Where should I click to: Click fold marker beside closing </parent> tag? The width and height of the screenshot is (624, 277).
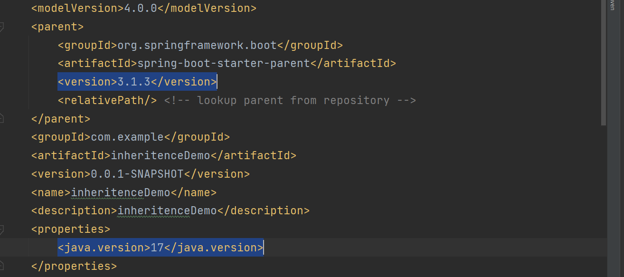pos(1,118)
